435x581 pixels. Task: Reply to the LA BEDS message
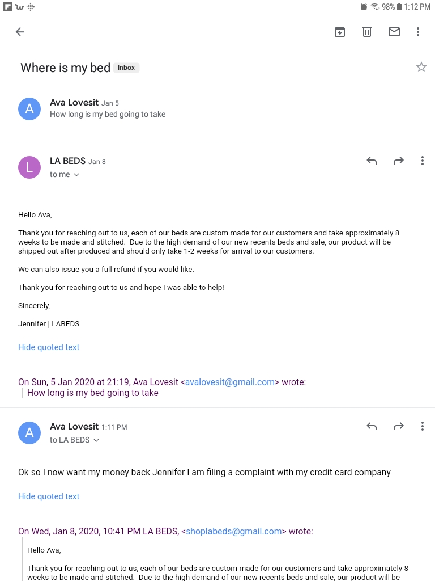point(372,161)
